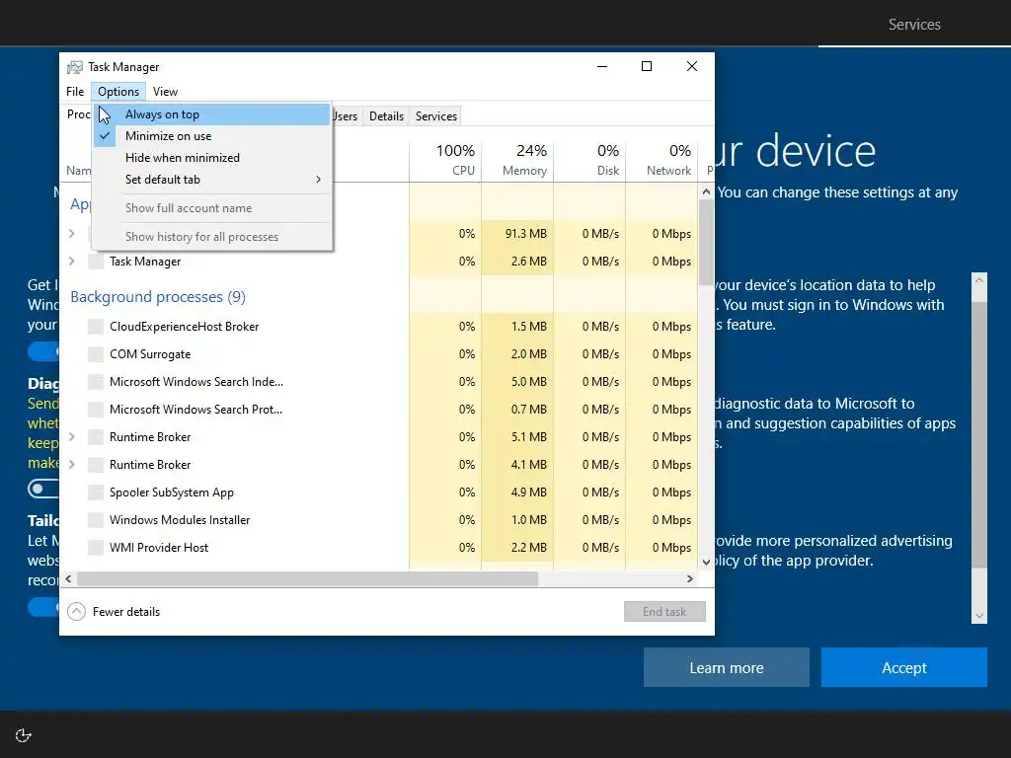Click the Spooler SubSystem App icon
Image resolution: width=1011 pixels, height=758 pixels.
tap(96, 493)
